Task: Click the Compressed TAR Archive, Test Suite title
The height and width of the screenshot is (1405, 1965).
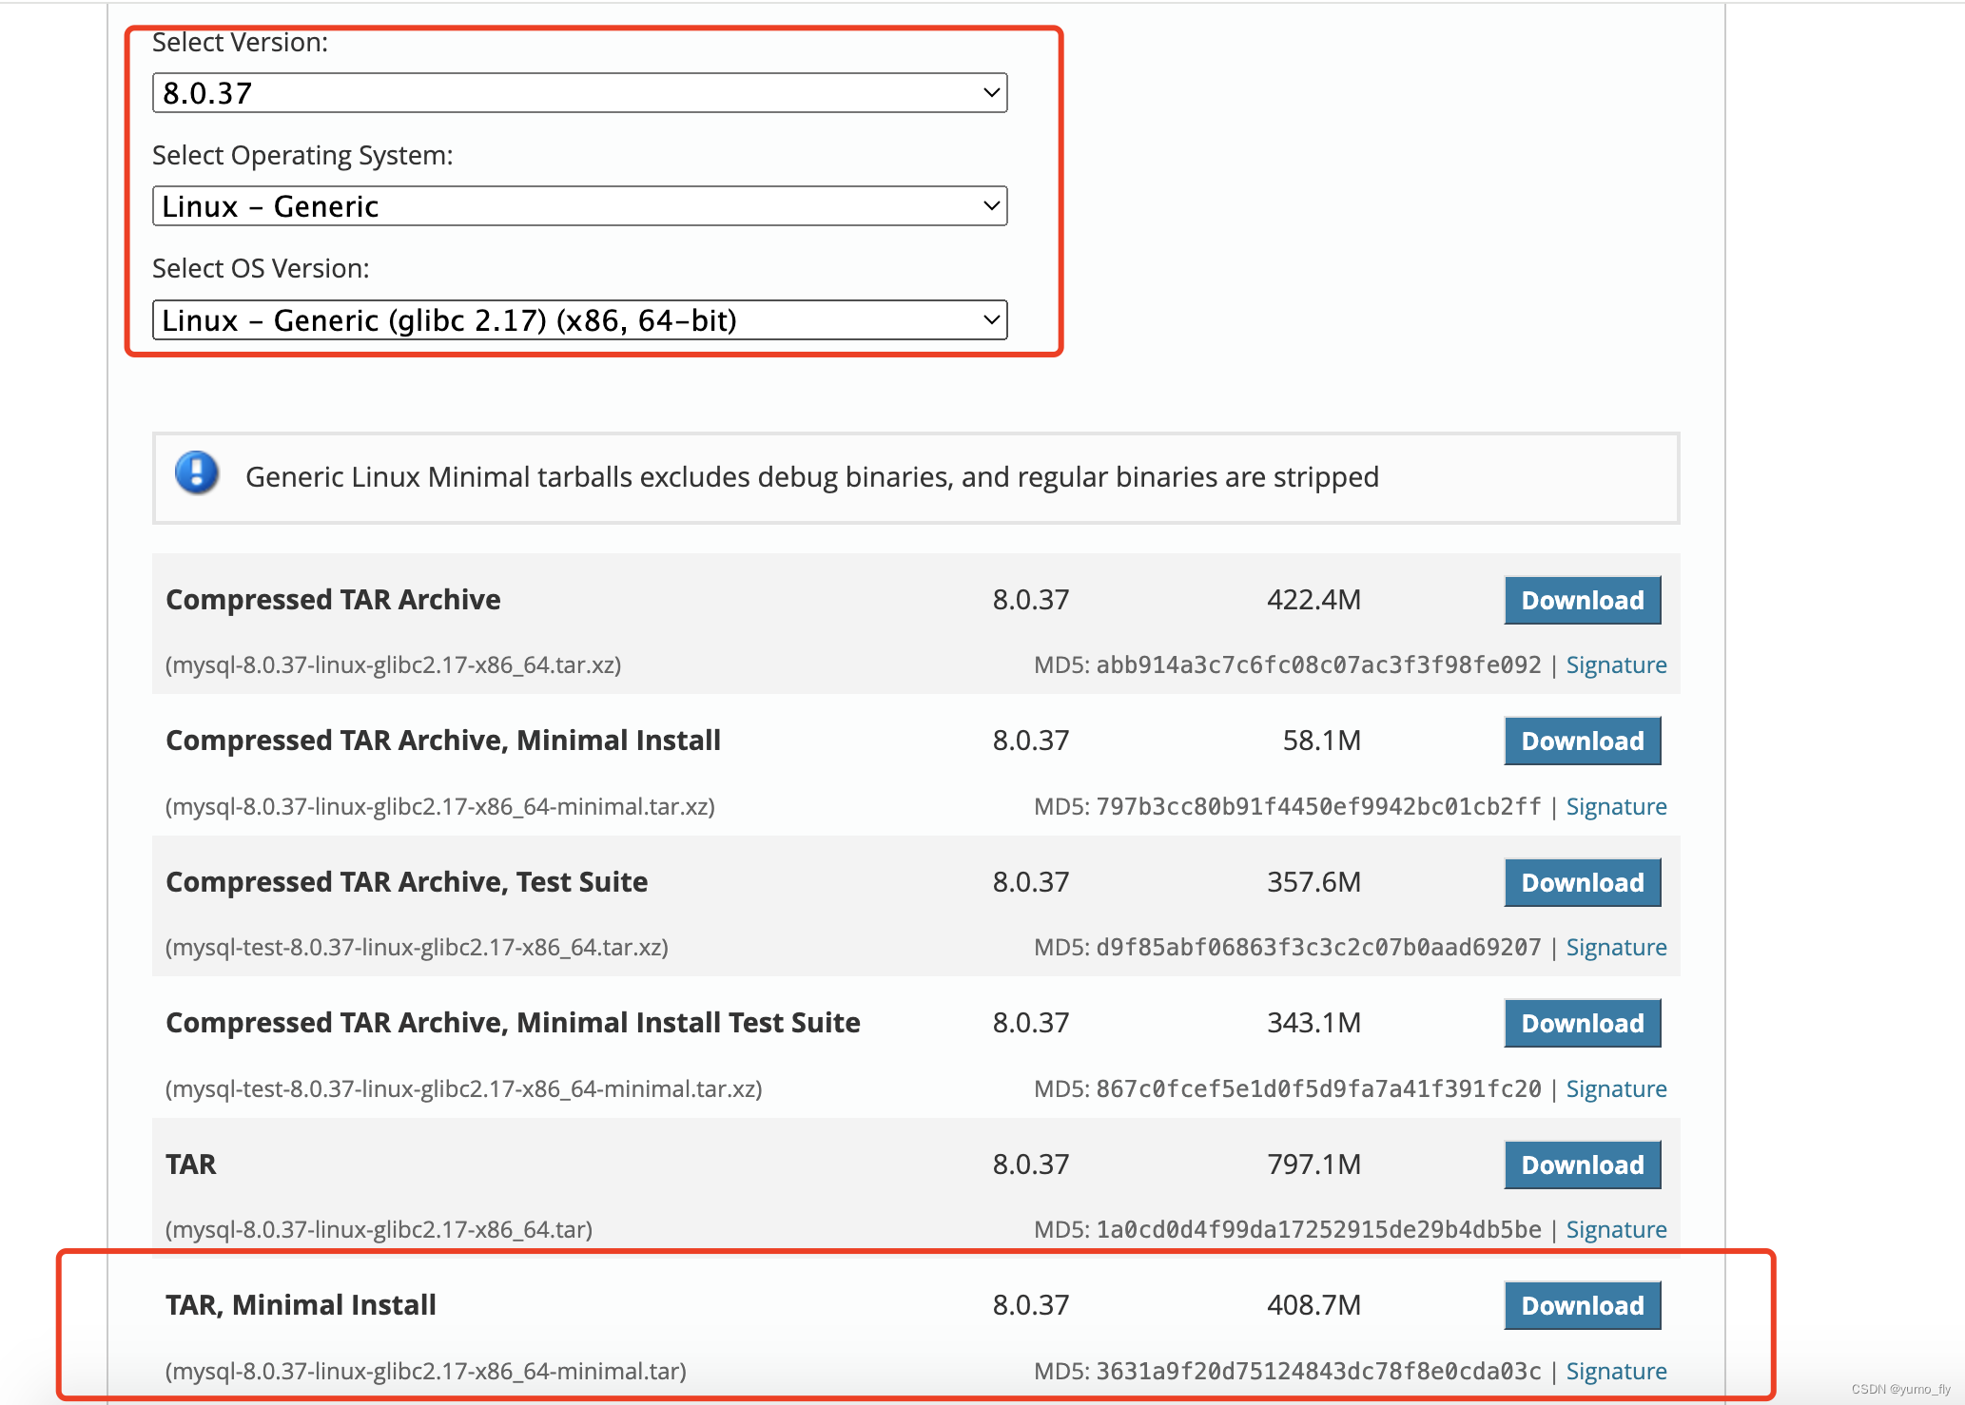Action: pos(406,882)
